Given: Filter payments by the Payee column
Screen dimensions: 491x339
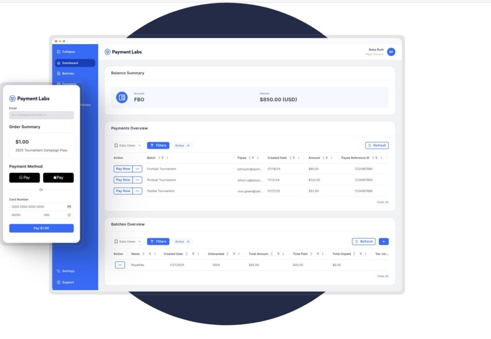Looking at the screenshot, I should pyautogui.click(x=253, y=158).
